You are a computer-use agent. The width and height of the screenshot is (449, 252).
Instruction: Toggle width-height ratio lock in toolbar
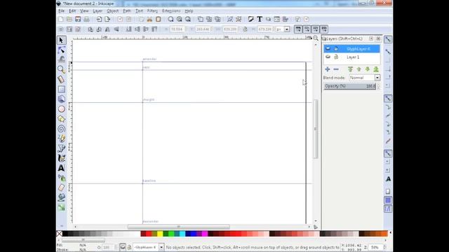[245, 29]
